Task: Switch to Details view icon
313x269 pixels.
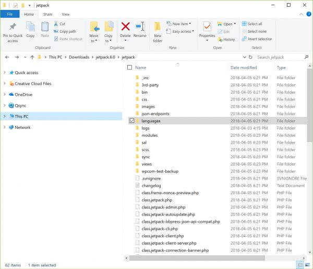Action: click(x=300, y=265)
